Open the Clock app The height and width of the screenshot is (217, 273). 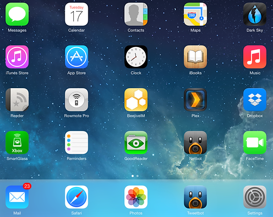(x=136, y=57)
